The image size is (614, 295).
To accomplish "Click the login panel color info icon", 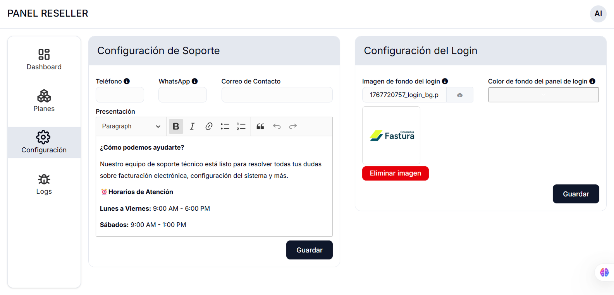I will [x=592, y=81].
